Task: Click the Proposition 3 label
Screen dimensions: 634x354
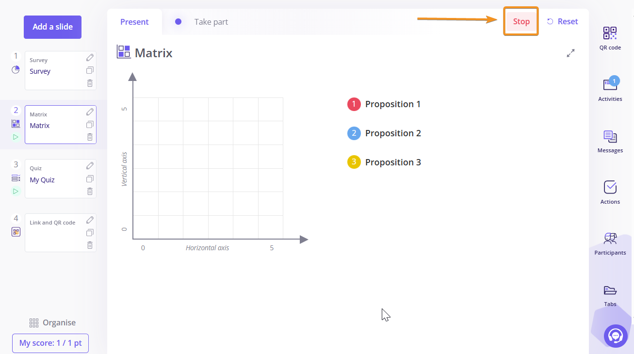Action: 393,162
